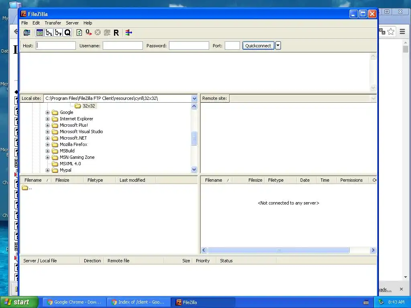The width and height of the screenshot is (411, 308).
Task: Toggle the message log display icon
Action: (40, 33)
